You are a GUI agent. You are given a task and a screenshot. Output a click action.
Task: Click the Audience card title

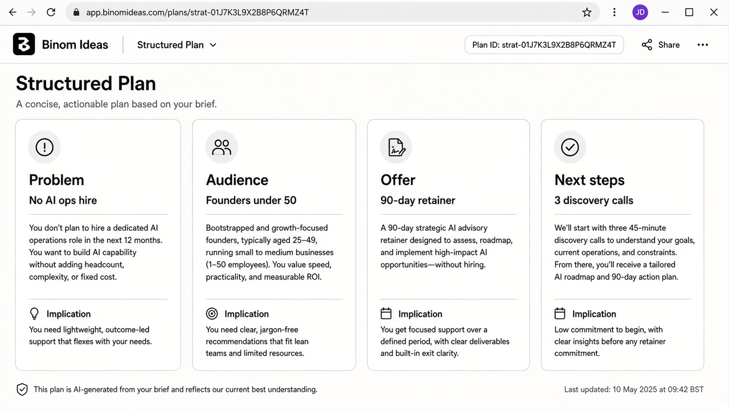(x=237, y=180)
